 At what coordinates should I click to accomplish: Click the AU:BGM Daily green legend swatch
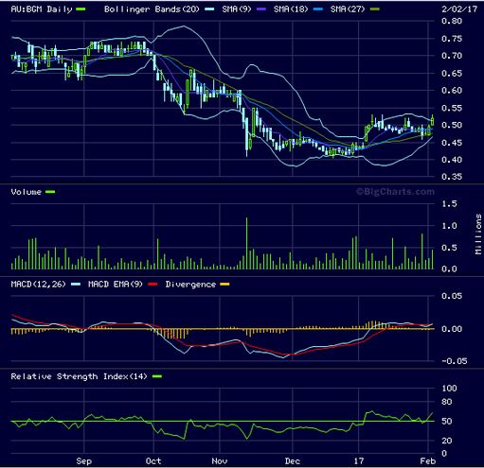click(81, 9)
